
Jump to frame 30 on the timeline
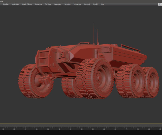point(37,129)
